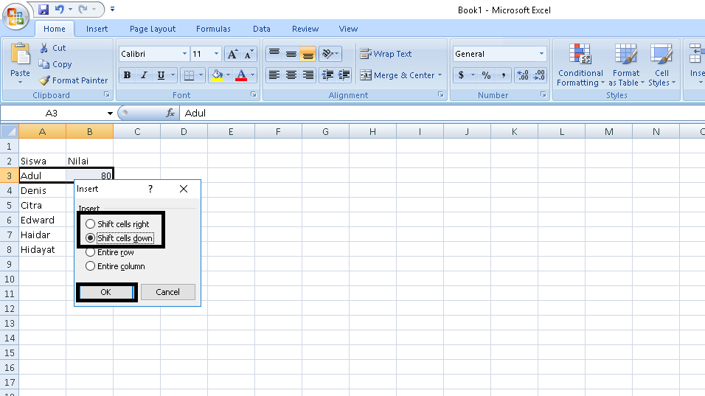Click the Increase Font Size icon
The height and width of the screenshot is (396, 705).
(x=232, y=55)
